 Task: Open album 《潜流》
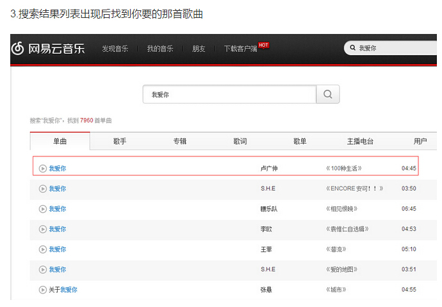pyautogui.click(x=336, y=249)
